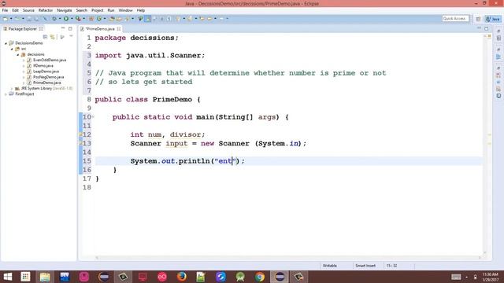Open the Debug configurations dropdown arrow
This screenshot has width=504, height=283.
[60, 19]
